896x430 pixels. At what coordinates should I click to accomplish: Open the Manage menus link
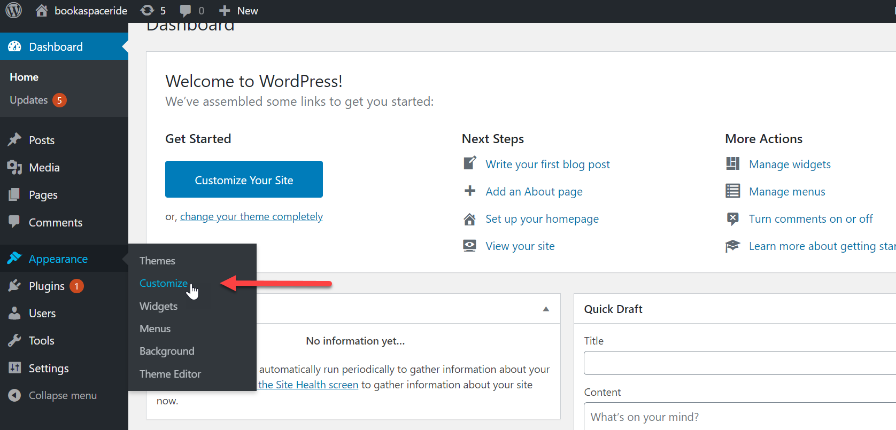pyautogui.click(x=787, y=192)
